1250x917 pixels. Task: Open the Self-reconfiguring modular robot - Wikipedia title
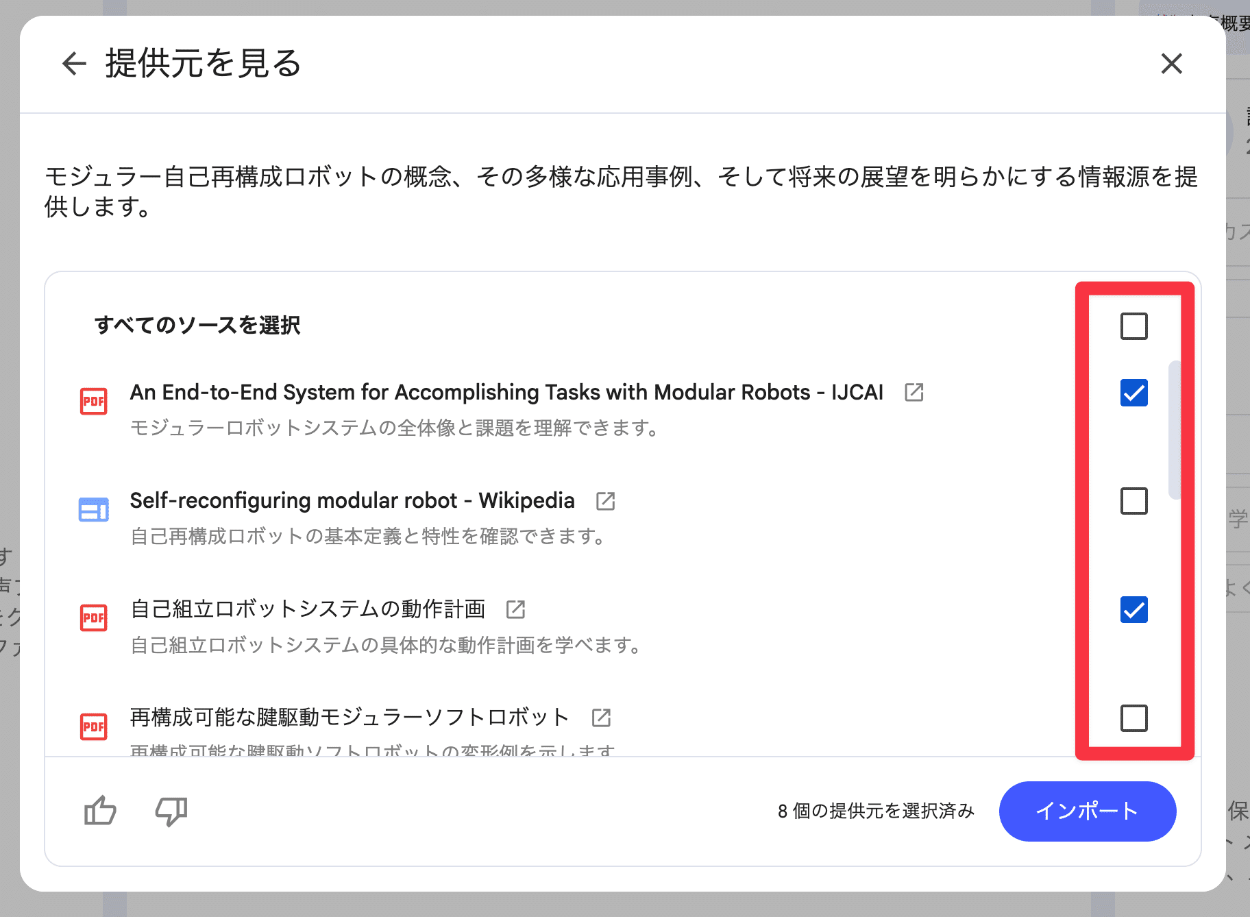tap(352, 501)
